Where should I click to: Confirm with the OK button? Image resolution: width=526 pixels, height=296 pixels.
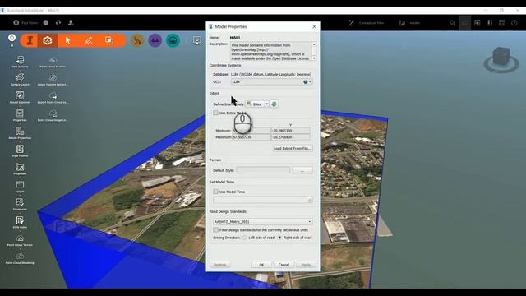click(x=261, y=265)
